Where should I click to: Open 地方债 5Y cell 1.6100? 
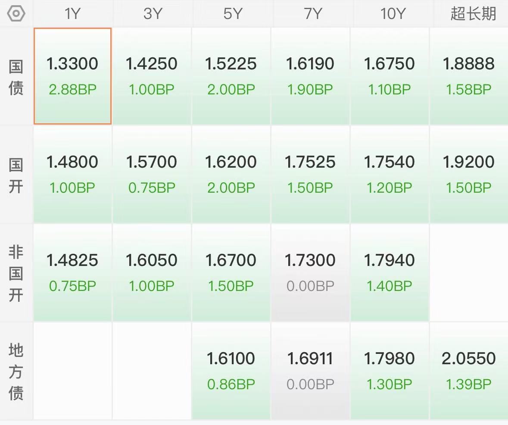click(231, 371)
